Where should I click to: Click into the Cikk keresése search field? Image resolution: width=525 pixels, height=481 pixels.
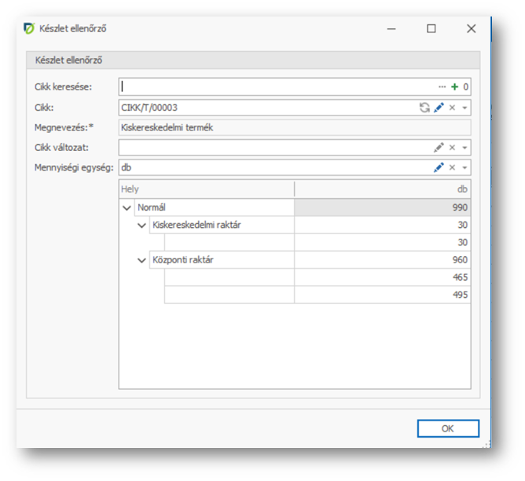click(x=275, y=86)
